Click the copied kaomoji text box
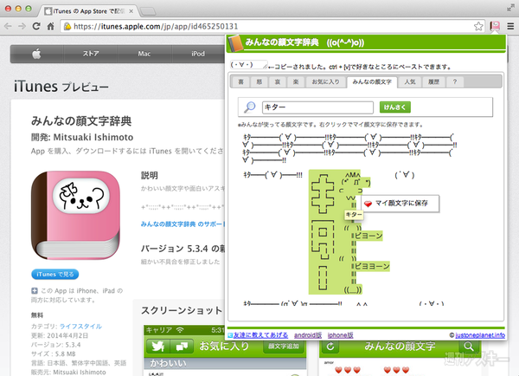The width and height of the screenshot is (519, 376). pyautogui.click(x=249, y=65)
